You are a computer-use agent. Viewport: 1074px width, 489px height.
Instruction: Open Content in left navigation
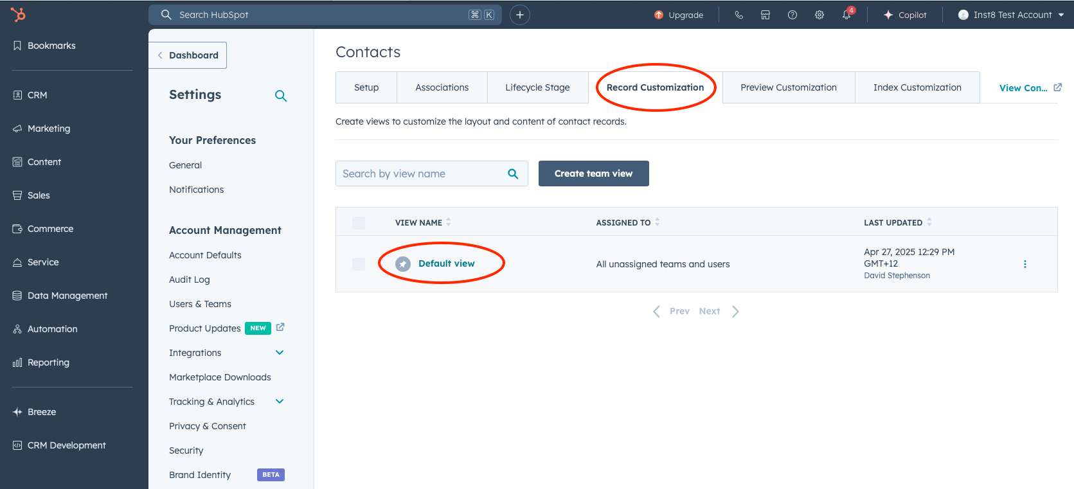click(37, 162)
